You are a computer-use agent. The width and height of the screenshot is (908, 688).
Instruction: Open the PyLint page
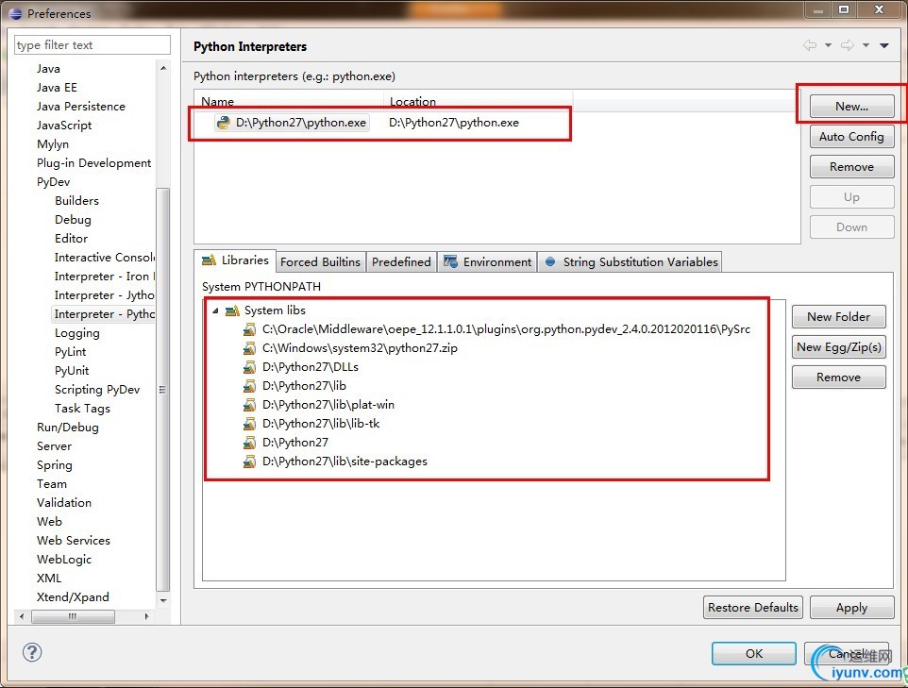point(70,352)
